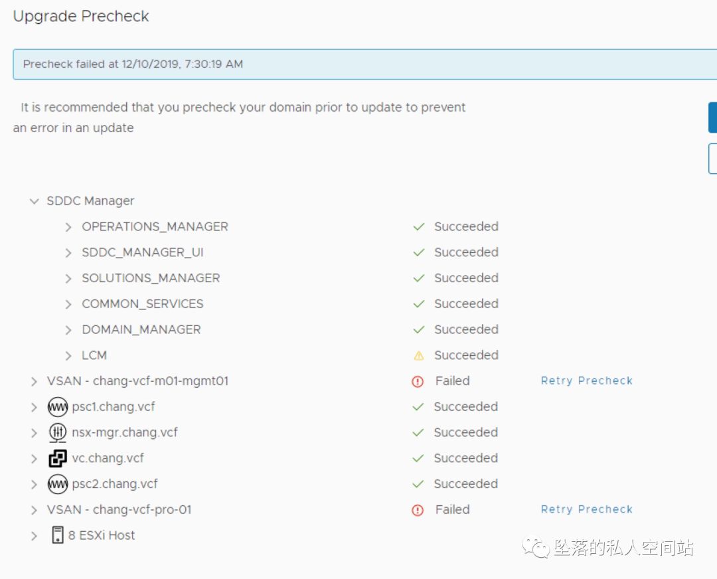
Task: Expand the OPERATIONS_MANAGER row
Action: tap(68, 226)
